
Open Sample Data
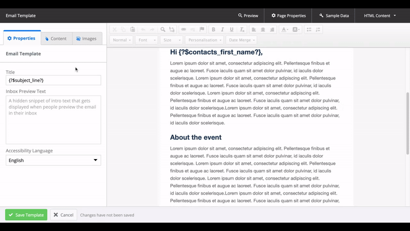[x=334, y=15]
